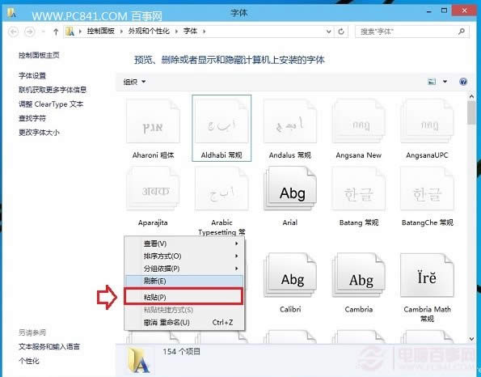
Task: Click 字体 in breadcrumb path
Action: pyautogui.click(x=190, y=32)
